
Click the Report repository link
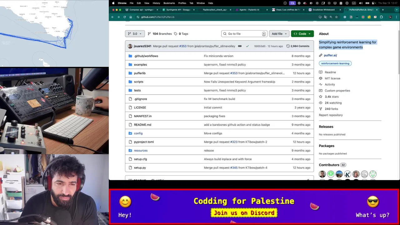(331, 115)
